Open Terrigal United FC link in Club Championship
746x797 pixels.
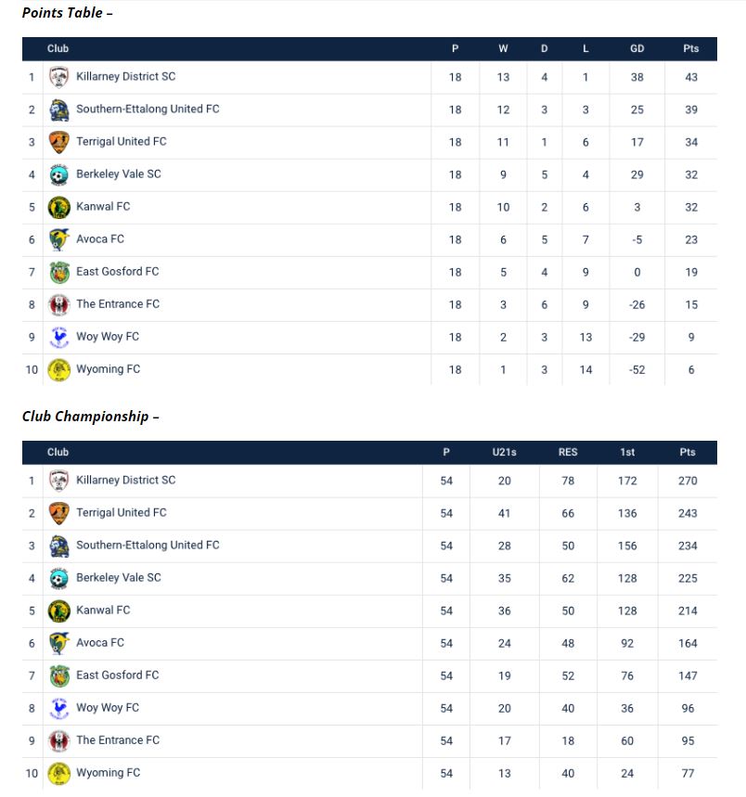coord(121,512)
